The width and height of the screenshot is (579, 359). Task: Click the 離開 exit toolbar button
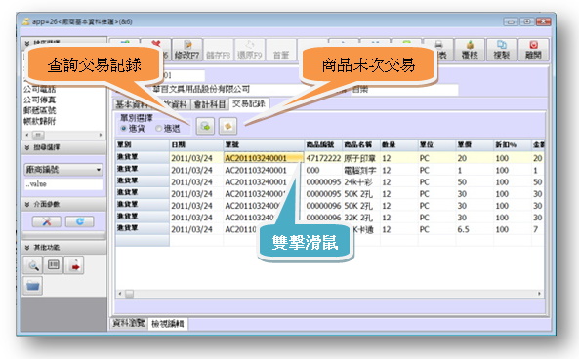(x=533, y=50)
